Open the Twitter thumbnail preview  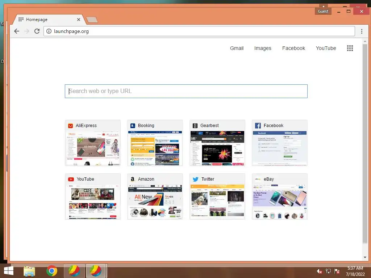[x=217, y=202]
